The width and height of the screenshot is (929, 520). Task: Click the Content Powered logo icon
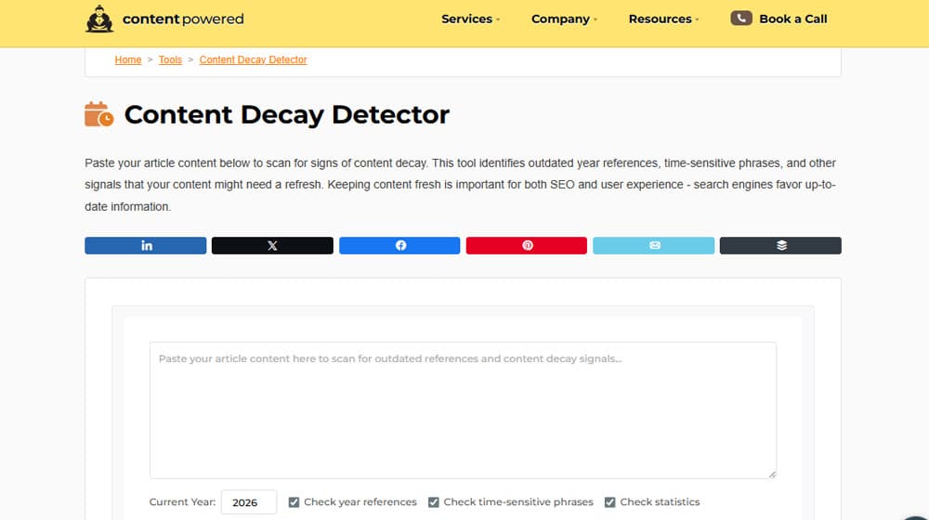click(x=99, y=19)
